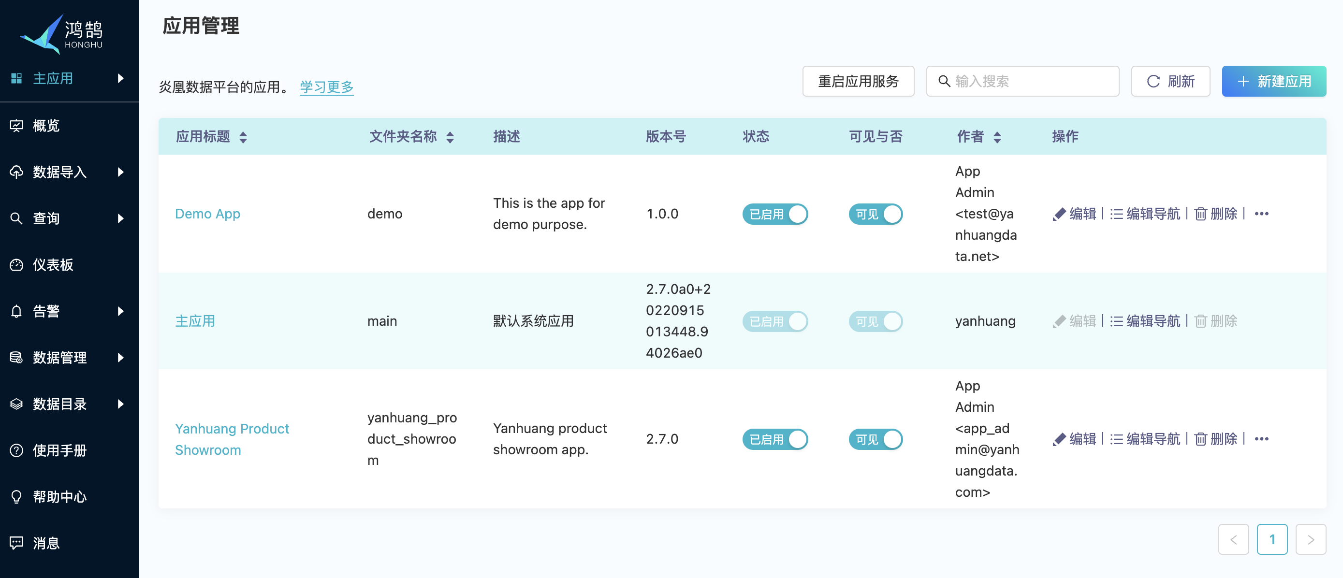Click 编辑导航 text for 主应用 row
Viewport: 1343px width, 578px height.
click(x=1153, y=321)
